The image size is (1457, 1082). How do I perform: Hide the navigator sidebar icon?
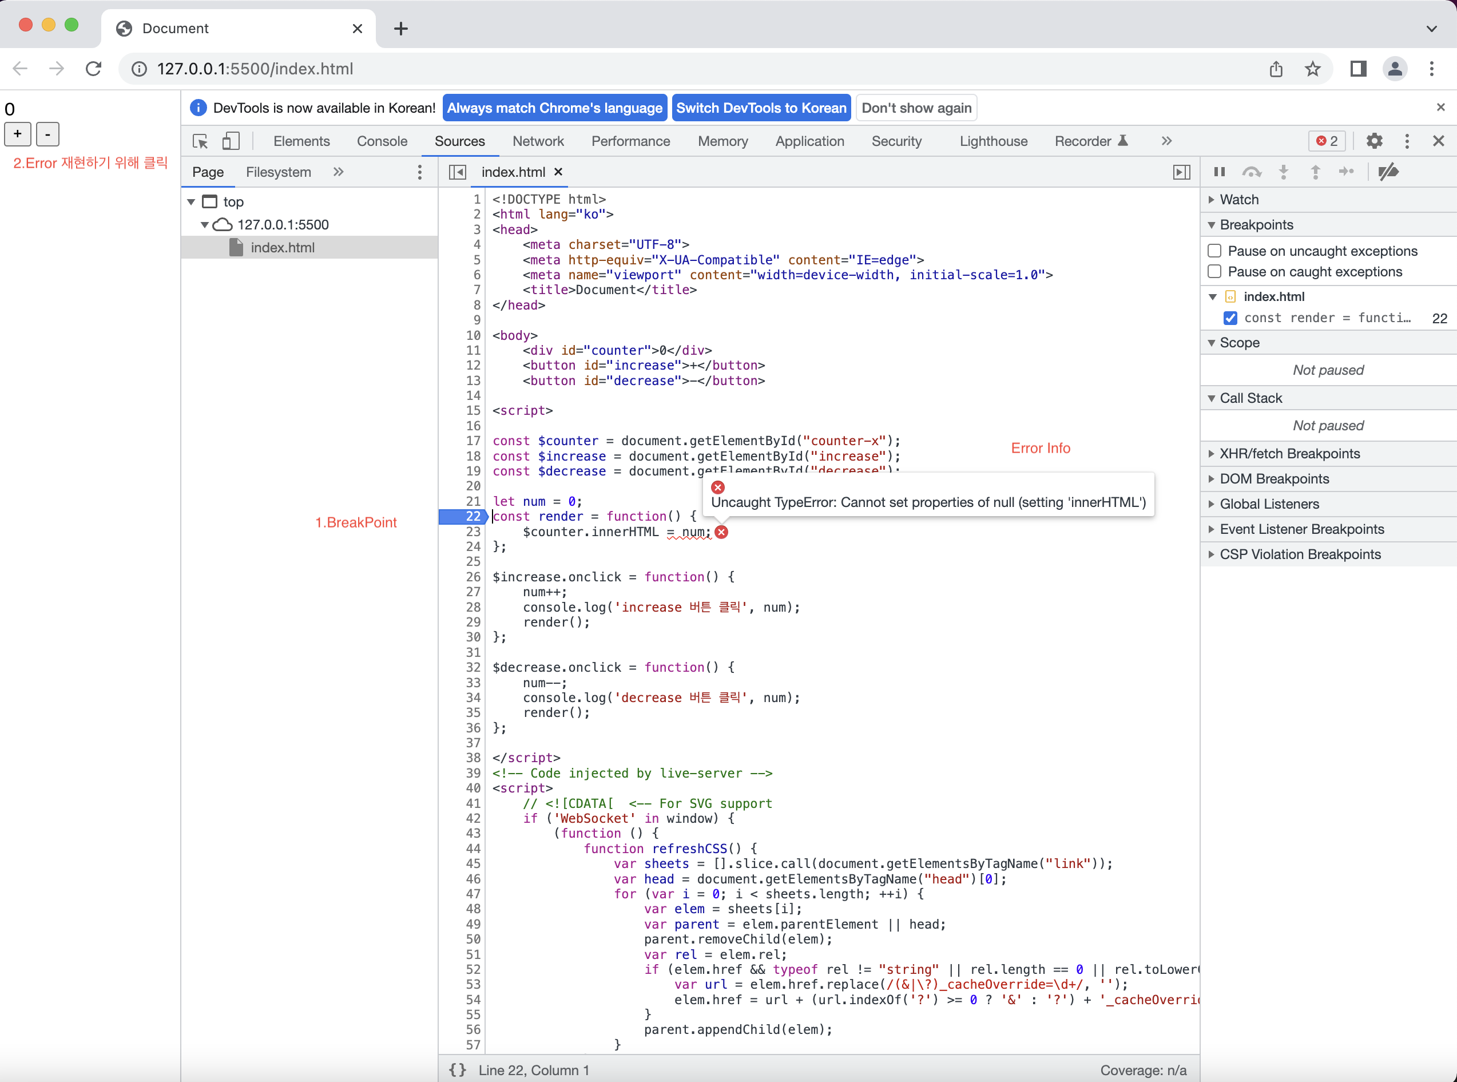(x=457, y=172)
